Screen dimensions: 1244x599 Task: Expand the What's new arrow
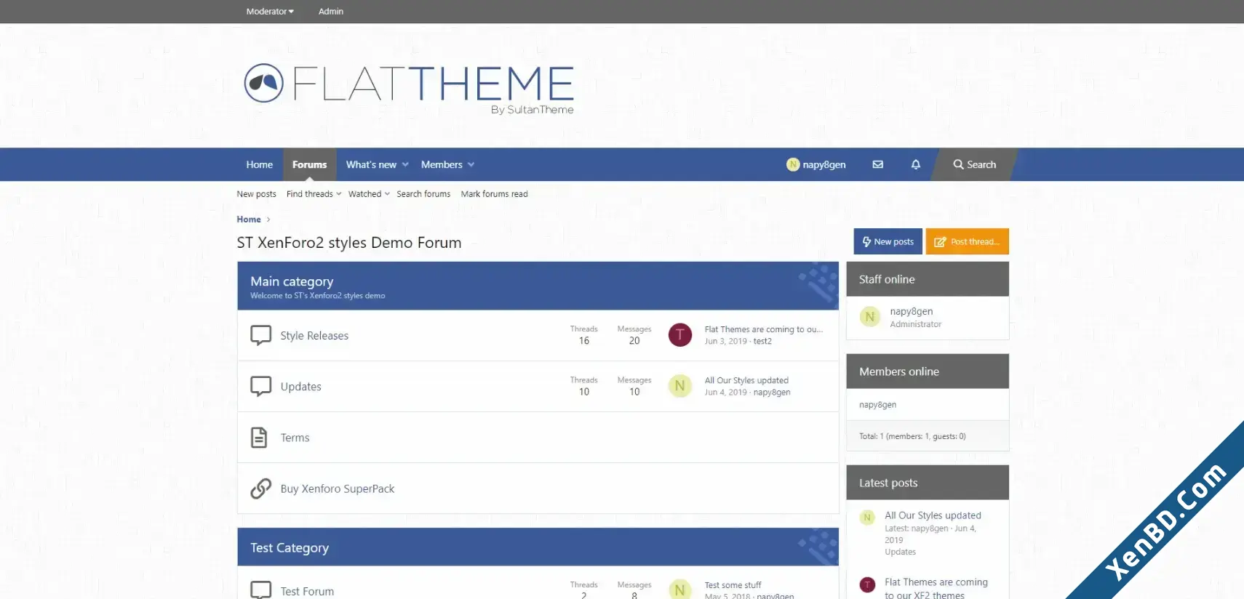pyautogui.click(x=405, y=164)
